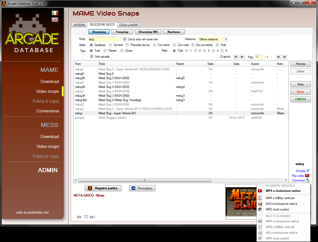
Task: Click the green FINITO button
Action: click(x=300, y=99)
